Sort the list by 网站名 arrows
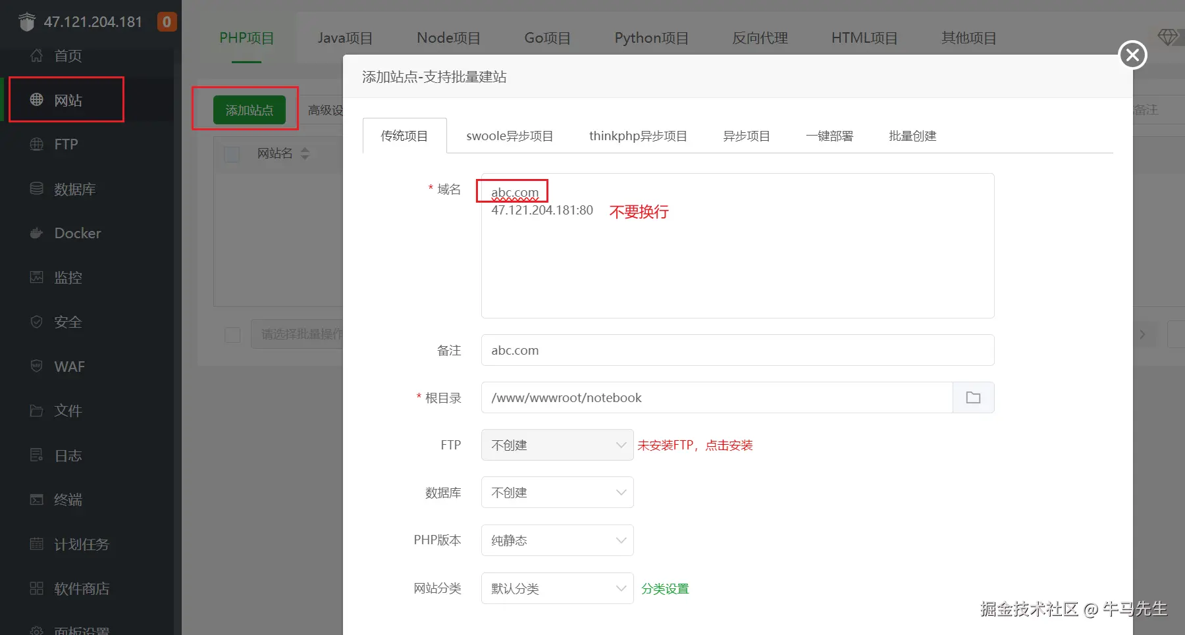 tap(305, 153)
